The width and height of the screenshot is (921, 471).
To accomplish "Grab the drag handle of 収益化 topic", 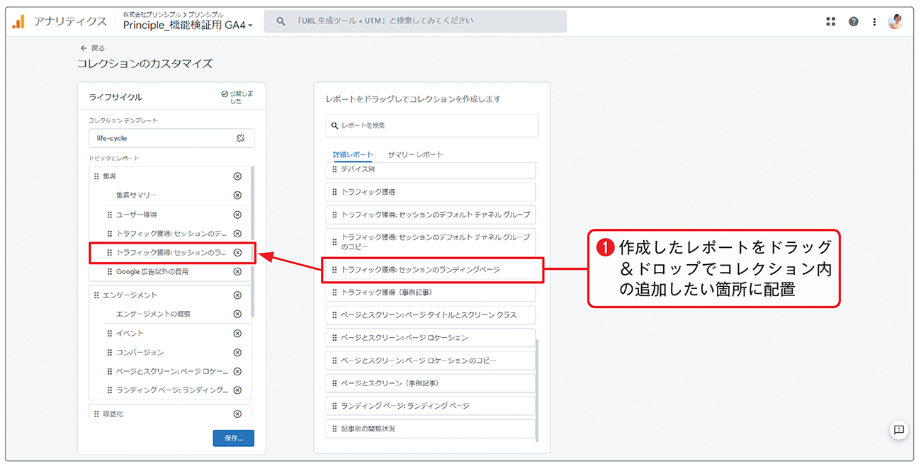I will point(96,414).
